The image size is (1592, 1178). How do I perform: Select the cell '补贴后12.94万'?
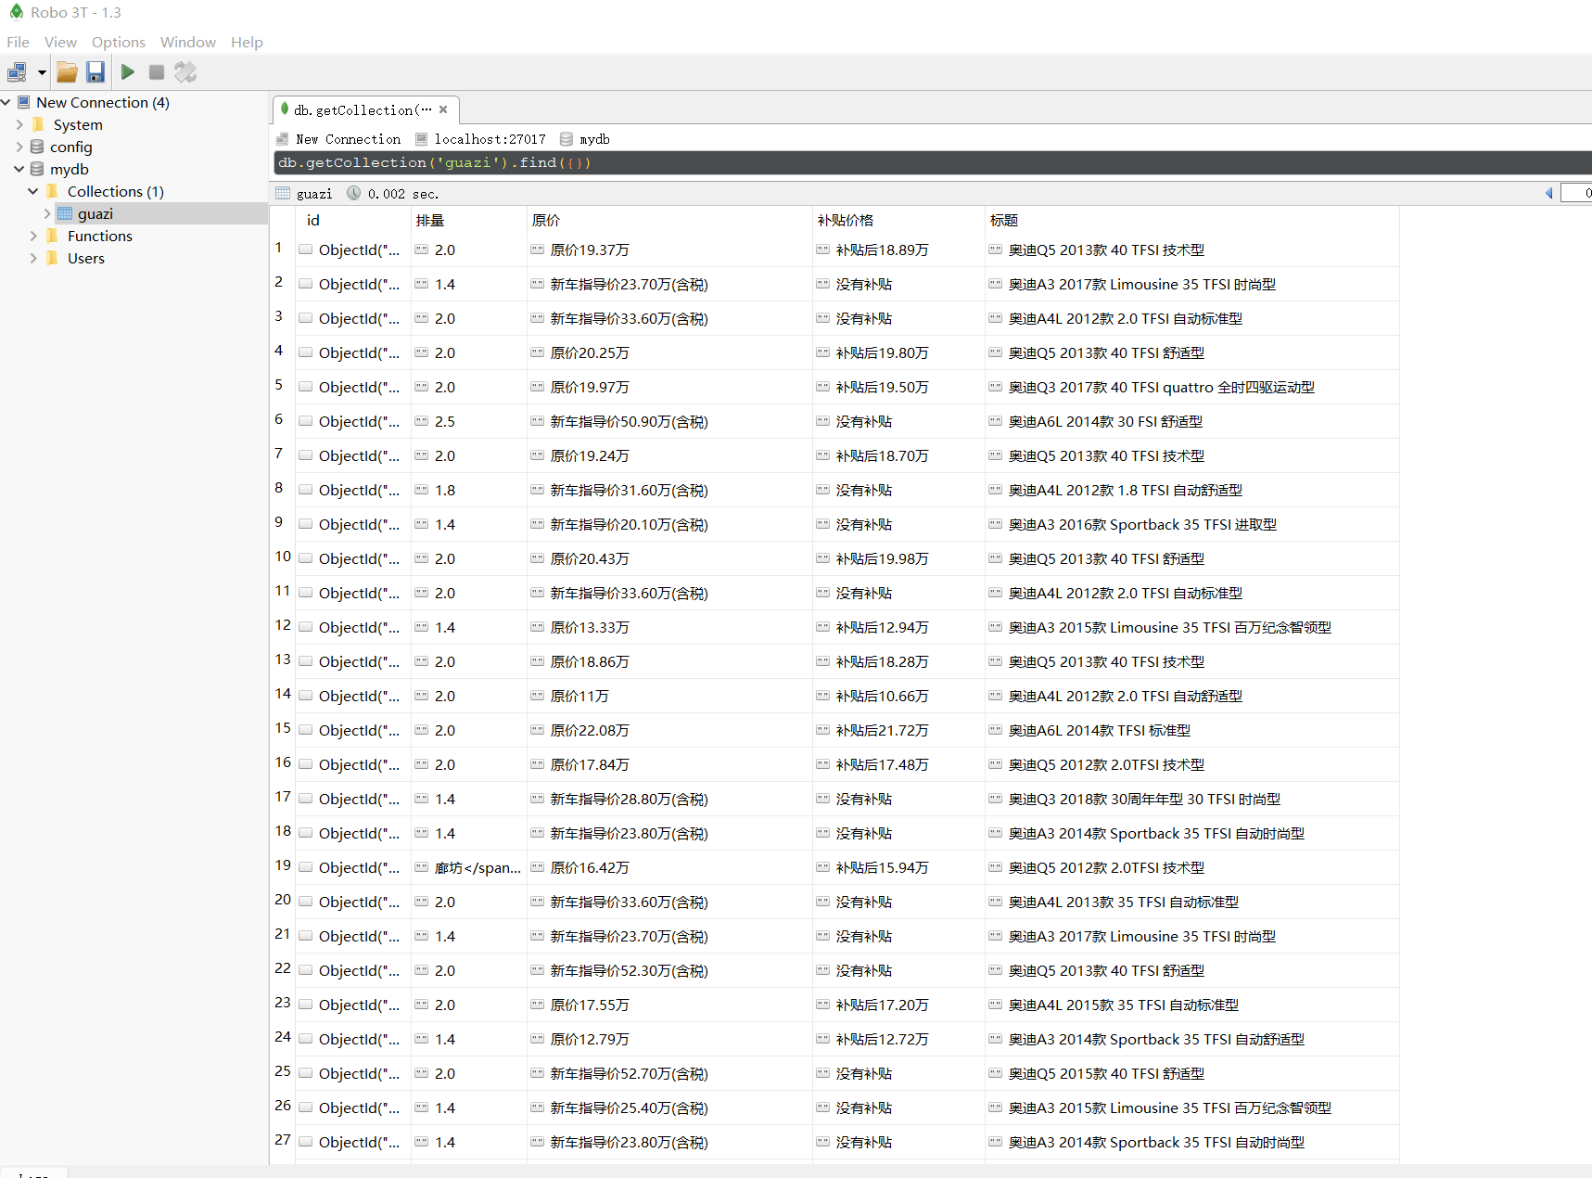point(898,627)
